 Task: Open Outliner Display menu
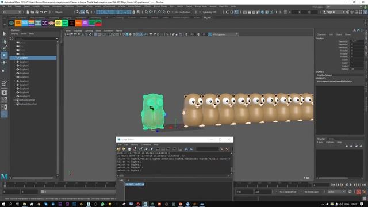[x=14, y=34]
